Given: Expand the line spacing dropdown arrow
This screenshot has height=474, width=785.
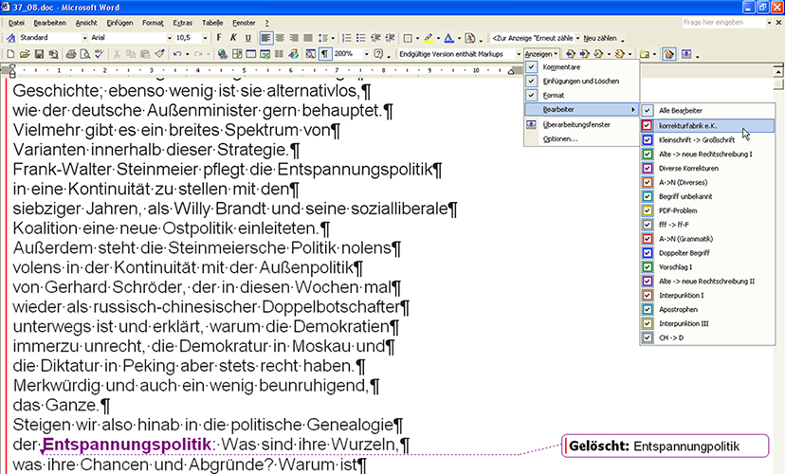Looking at the screenshot, I should (333, 38).
